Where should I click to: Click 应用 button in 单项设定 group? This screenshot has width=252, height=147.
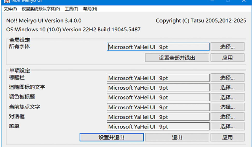pos(227,137)
